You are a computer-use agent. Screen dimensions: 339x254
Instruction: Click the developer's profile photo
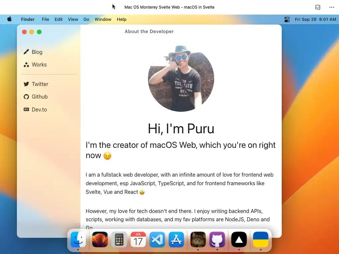(181, 79)
